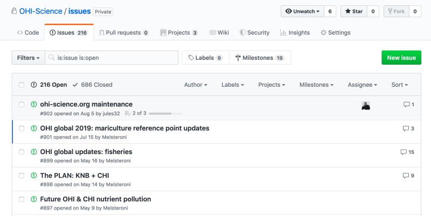Check the ohi-science.org maintenance issue checkbox
This screenshot has height=216, width=431.
tap(22, 104)
